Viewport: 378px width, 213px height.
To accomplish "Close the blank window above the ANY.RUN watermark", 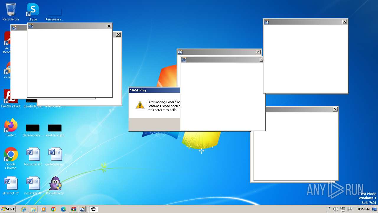I will 335,109.
